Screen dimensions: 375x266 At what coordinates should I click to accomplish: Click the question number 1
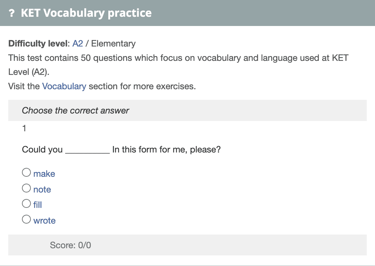pyautogui.click(x=24, y=129)
